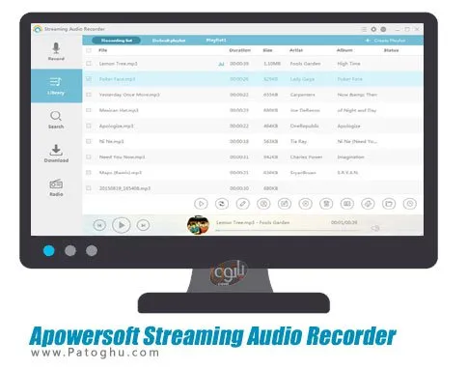Screen dimensions: 468x369
Task: Click the Fools Garden artist cell
Action: click(x=305, y=64)
